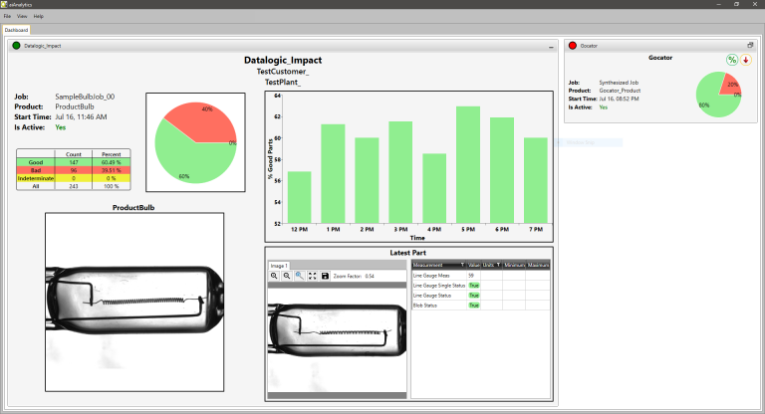
Task: Click the zoom out magnifier icon
Action: tap(287, 276)
